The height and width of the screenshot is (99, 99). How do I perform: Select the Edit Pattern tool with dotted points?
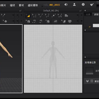click(34, 16)
